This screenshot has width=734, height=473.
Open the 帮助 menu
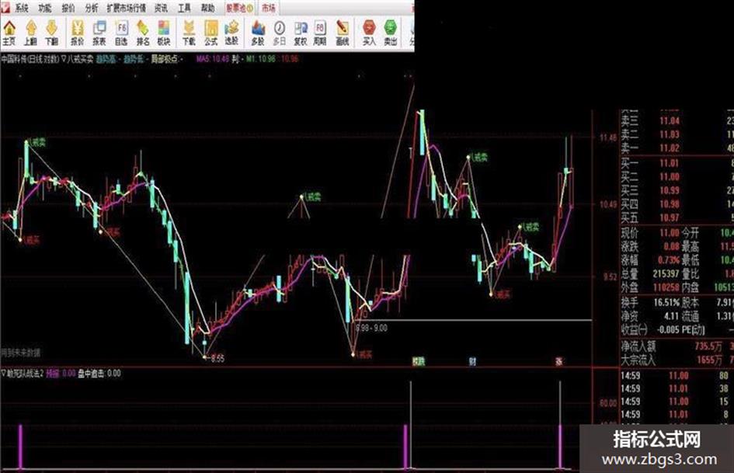(208, 8)
